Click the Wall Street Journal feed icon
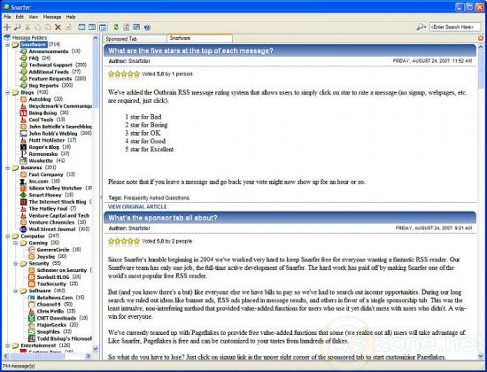487x372 pixels. (x=23, y=229)
